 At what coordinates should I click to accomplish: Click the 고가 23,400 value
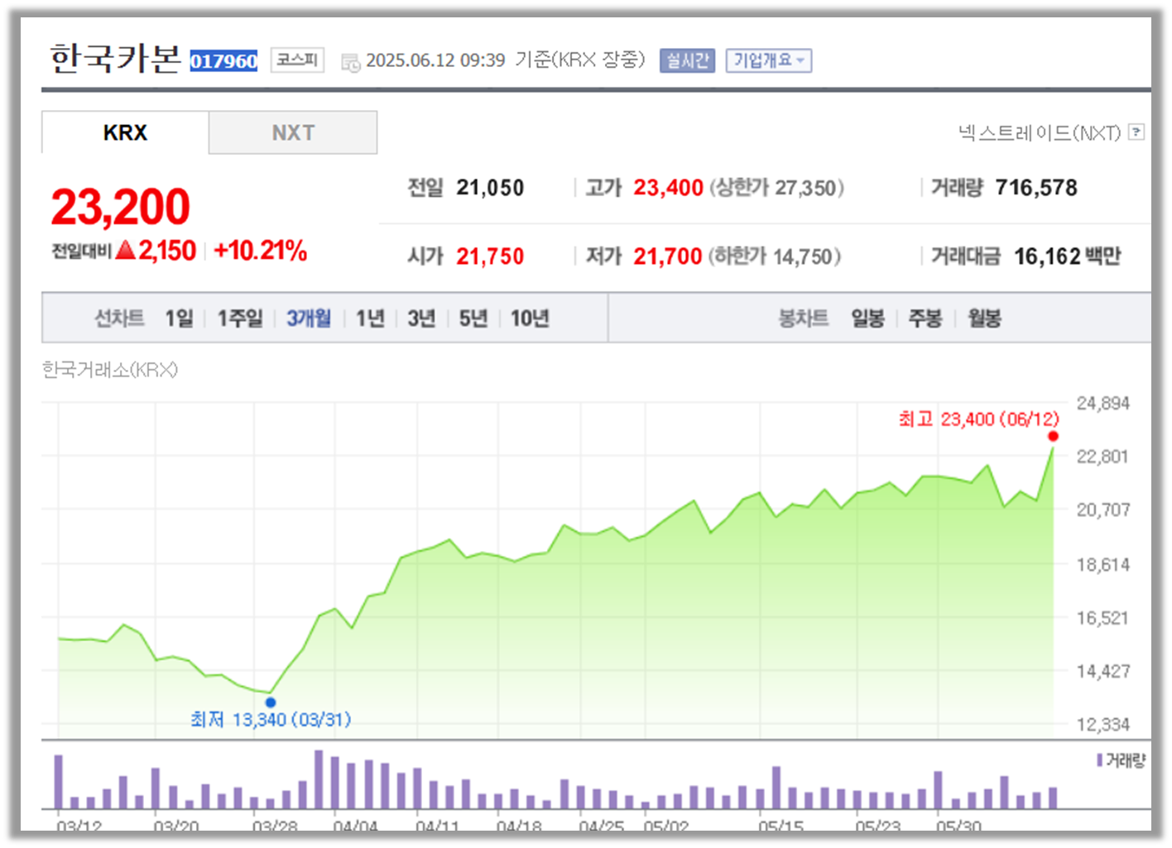pyautogui.click(x=668, y=188)
